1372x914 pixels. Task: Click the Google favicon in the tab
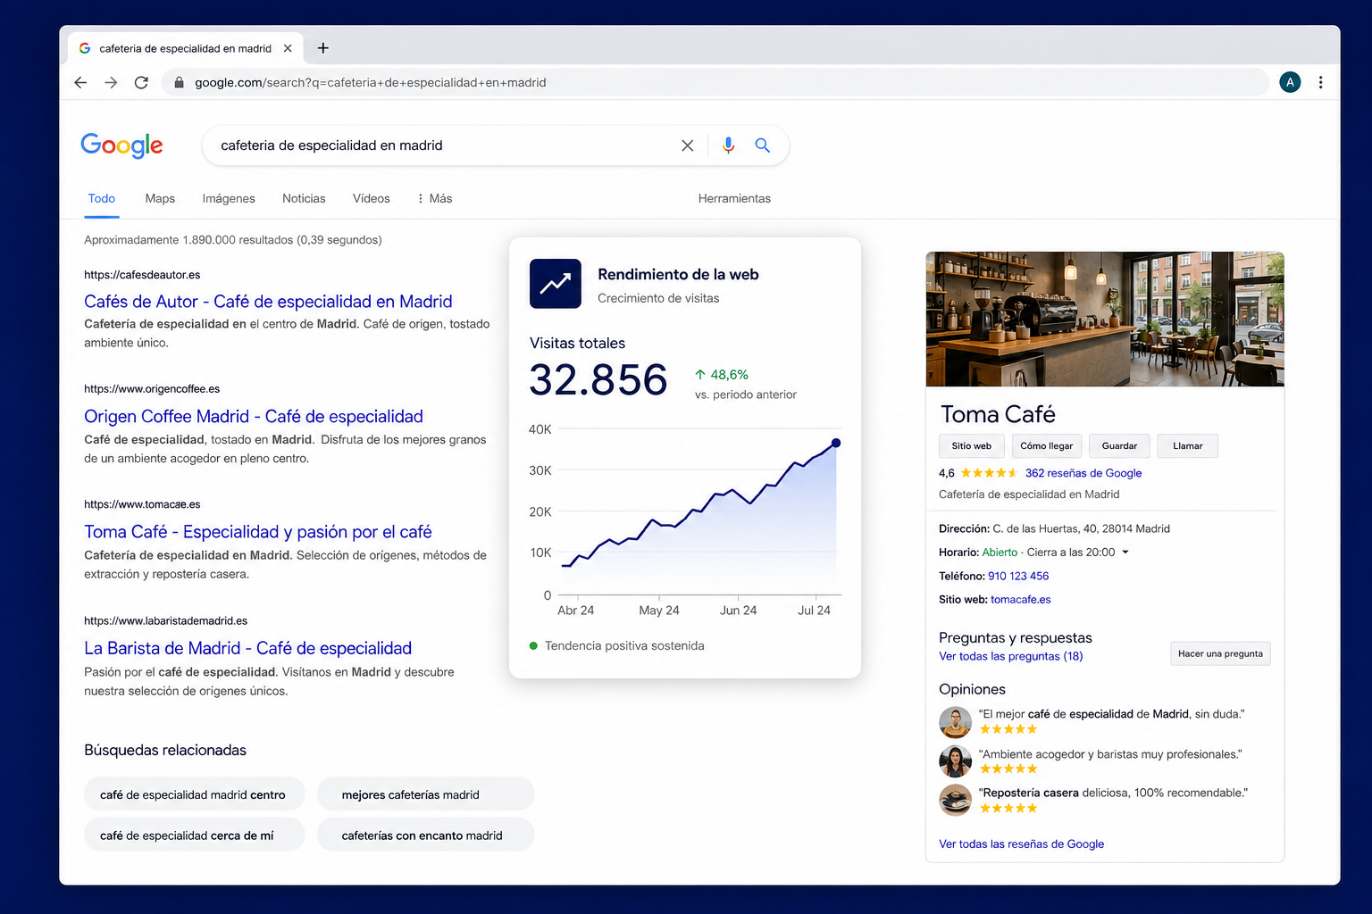85,48
